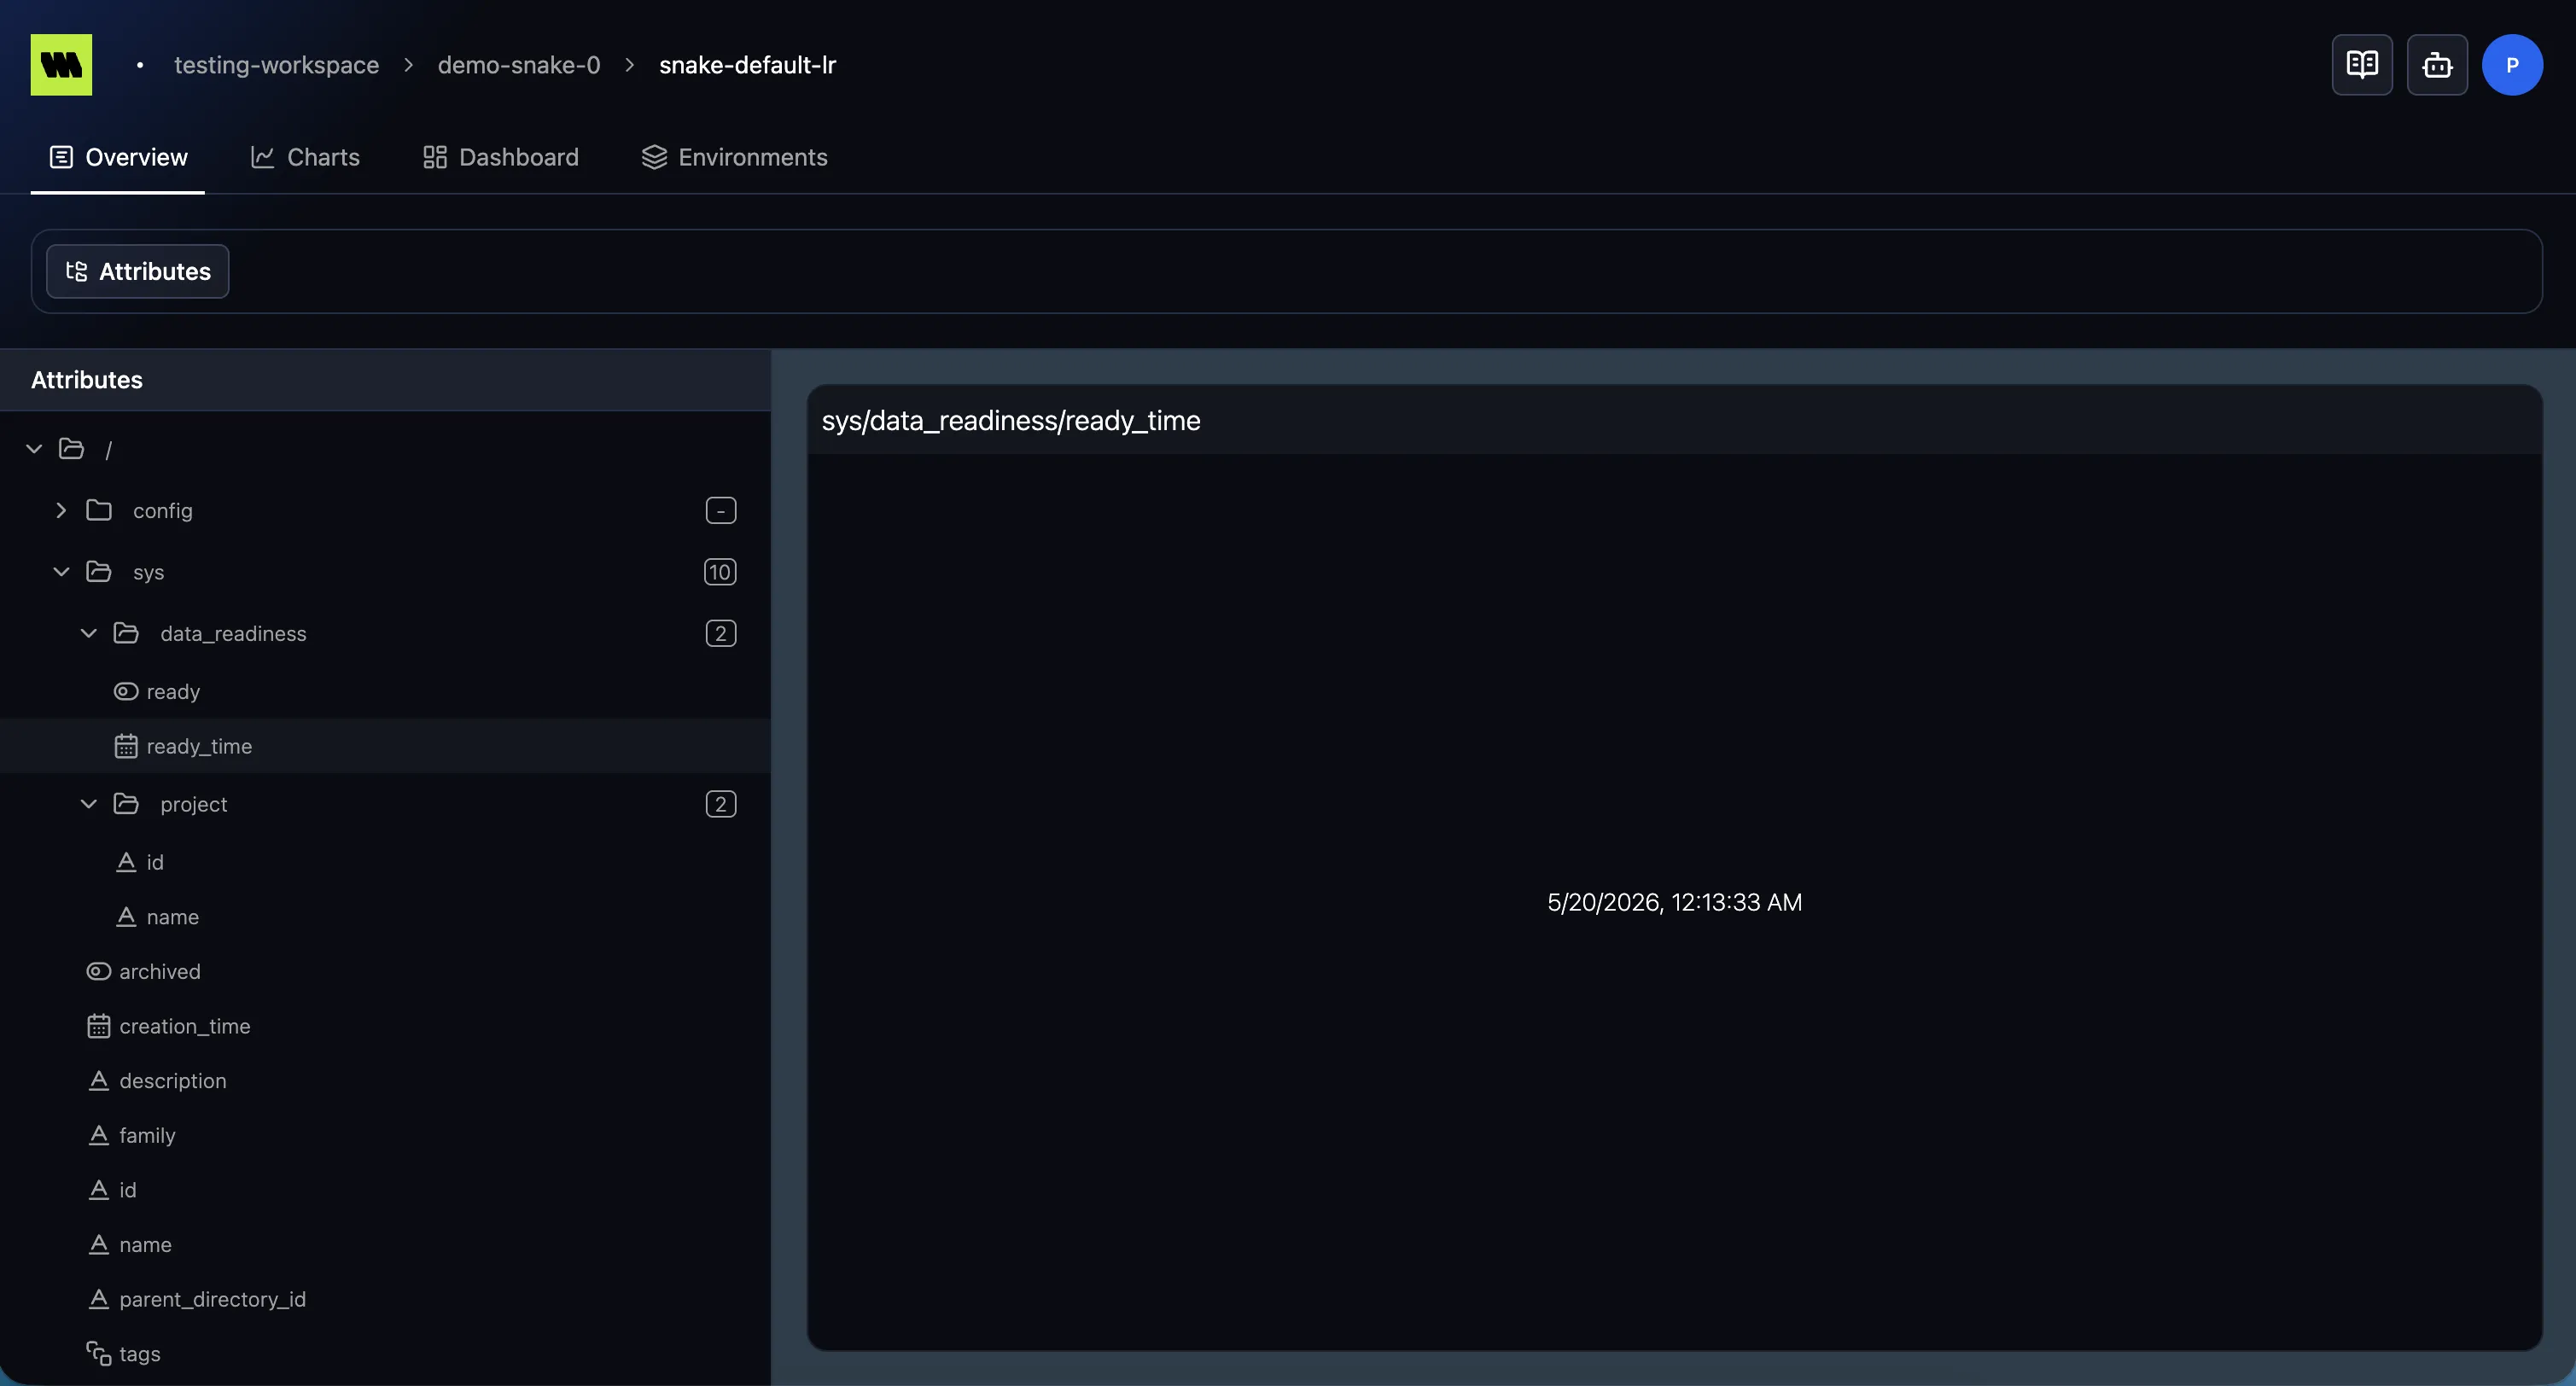The image size is (2576, 1386).
Task: Switch to the Dashboard tab
Action: pyautogui.click(x=501, y=157)
